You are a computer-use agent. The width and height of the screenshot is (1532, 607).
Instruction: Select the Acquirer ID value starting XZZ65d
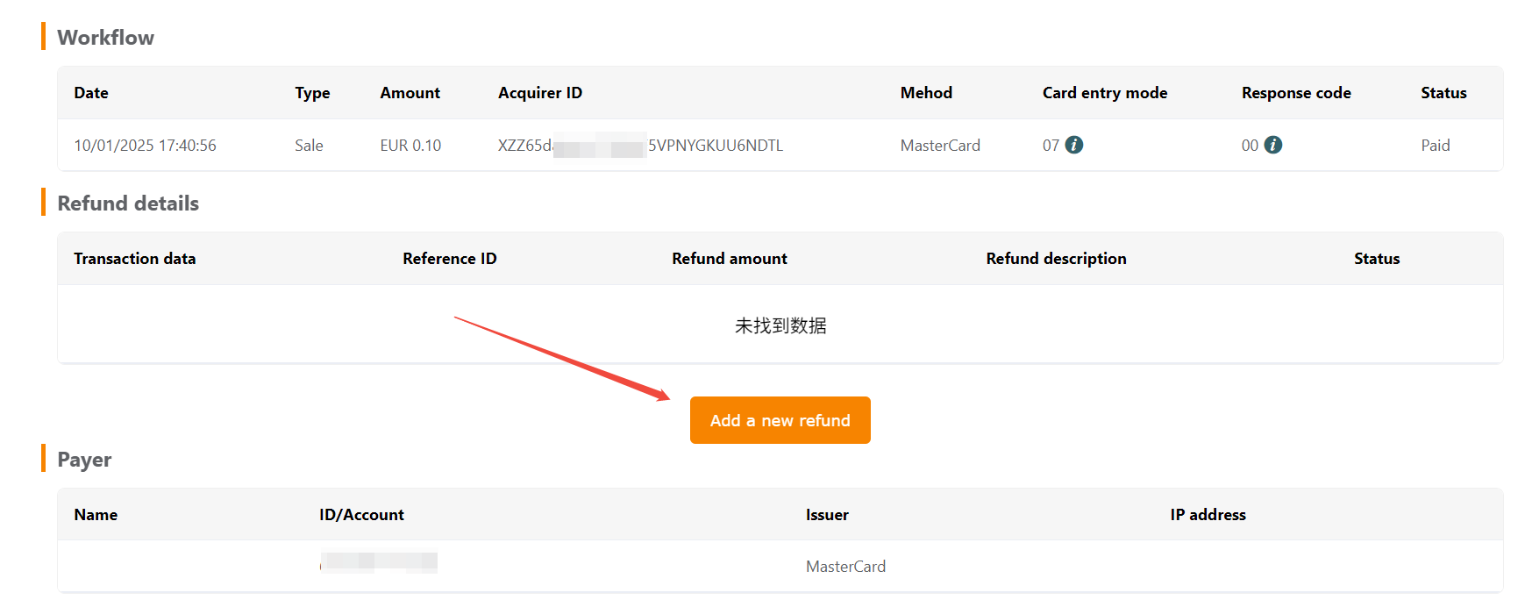tap(640, 146)
